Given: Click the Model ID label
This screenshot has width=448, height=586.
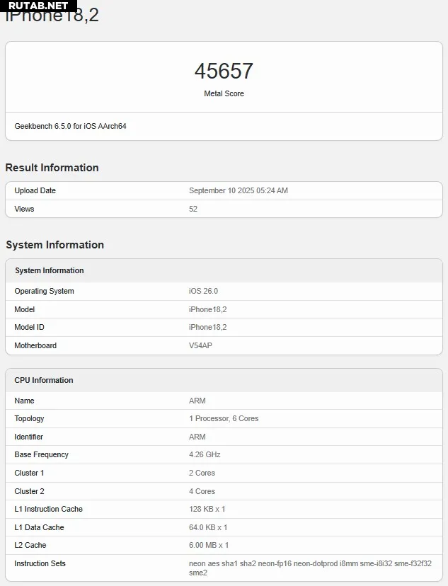Looking at the screenshot, I should click(29, 328).
